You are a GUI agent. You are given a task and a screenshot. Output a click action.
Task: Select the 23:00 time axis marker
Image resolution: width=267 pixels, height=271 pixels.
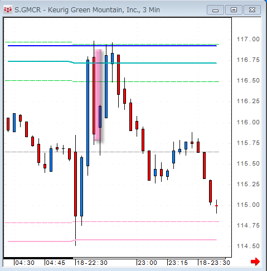click(148, 263)
